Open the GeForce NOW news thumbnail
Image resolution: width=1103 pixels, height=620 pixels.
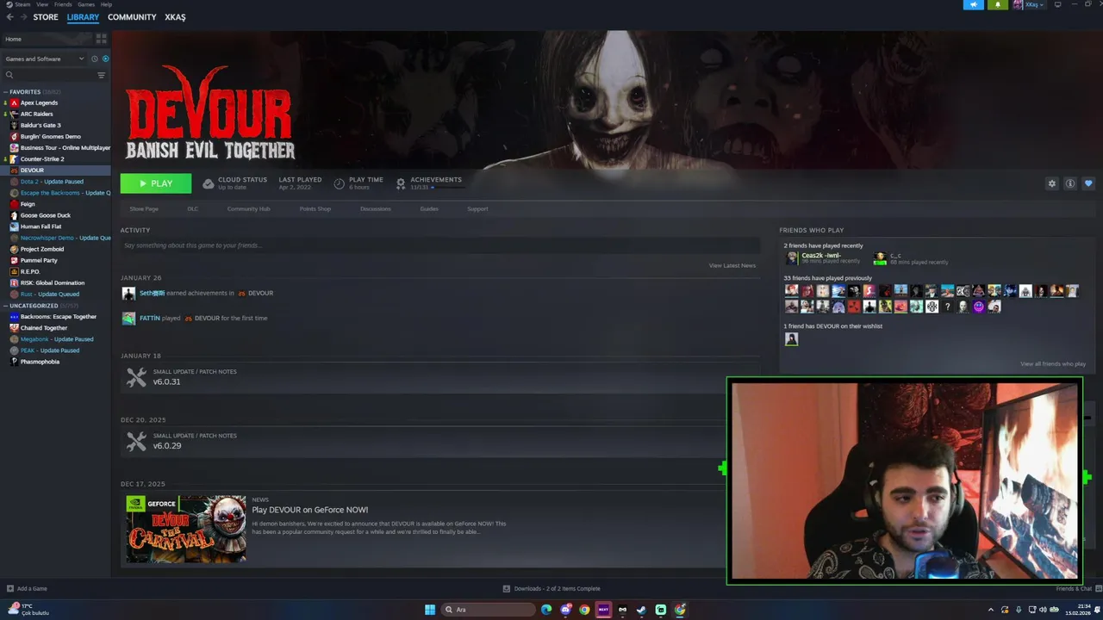(186, 529)
